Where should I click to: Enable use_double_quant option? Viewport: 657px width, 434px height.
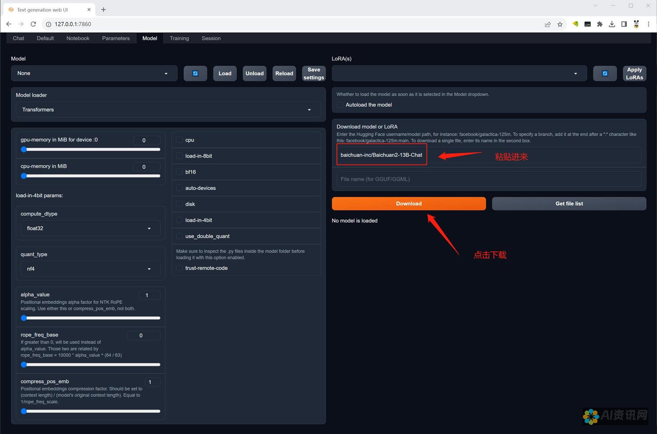pyautogui.click(x=179, y=236)
